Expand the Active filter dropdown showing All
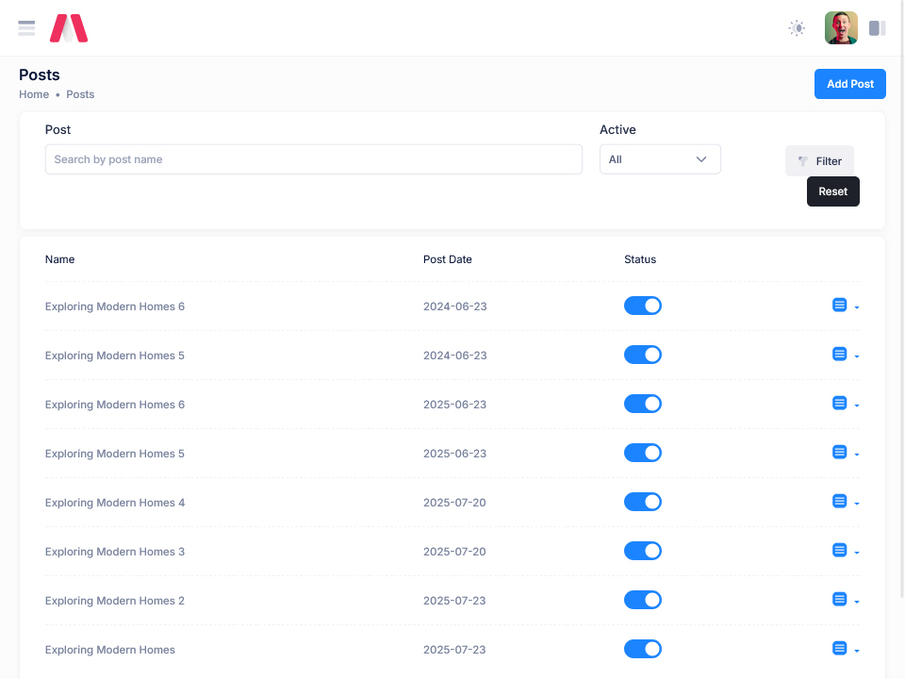 (x=660, y=159)
